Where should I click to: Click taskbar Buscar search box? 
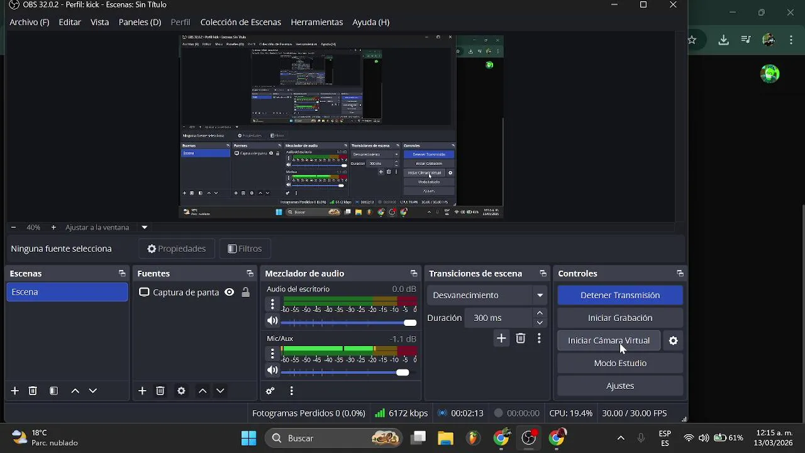tap(335, 438)
